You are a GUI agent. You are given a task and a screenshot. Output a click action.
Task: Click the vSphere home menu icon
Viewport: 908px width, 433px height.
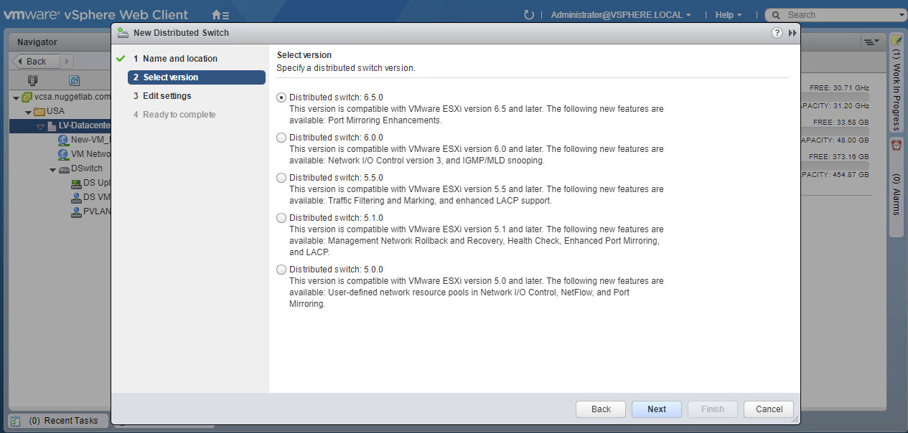click(x=220, y=15)
